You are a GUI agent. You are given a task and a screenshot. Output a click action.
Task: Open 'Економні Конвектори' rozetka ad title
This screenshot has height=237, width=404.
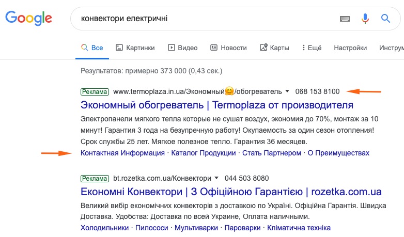231,192
